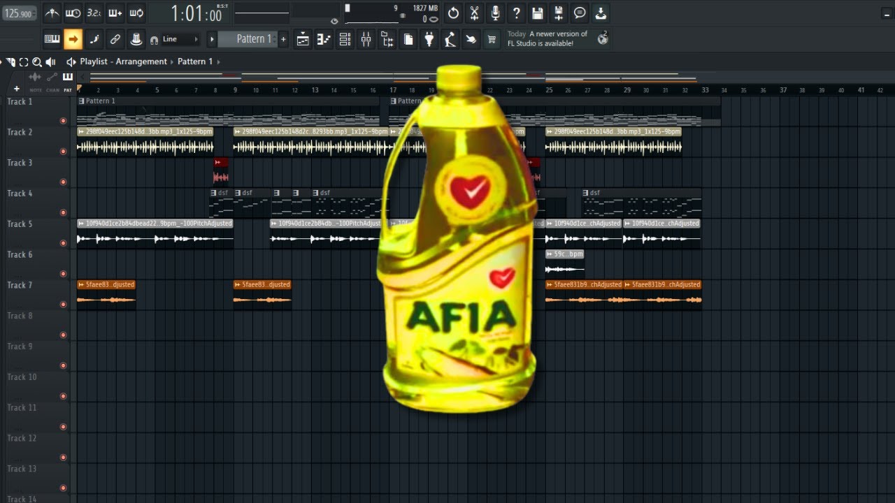The width and height of the screenshot is (895, 503).
Task: Enable typing keyboard to piano
Action: 52,39
